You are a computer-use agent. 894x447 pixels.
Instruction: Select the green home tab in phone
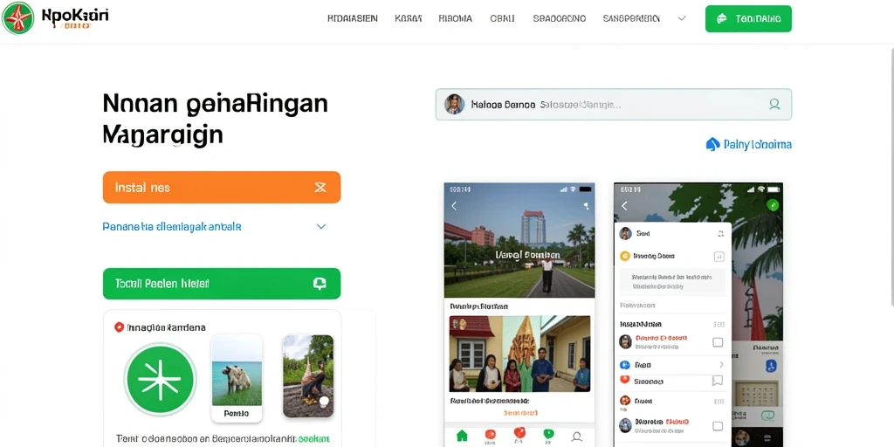point(462,436)
